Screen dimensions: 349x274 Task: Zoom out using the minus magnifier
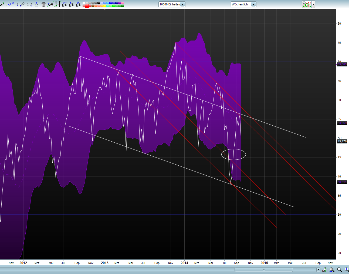tap(340, 270)
